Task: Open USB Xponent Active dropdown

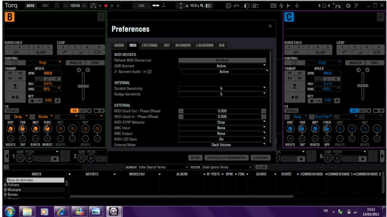Action: [222, 66]
